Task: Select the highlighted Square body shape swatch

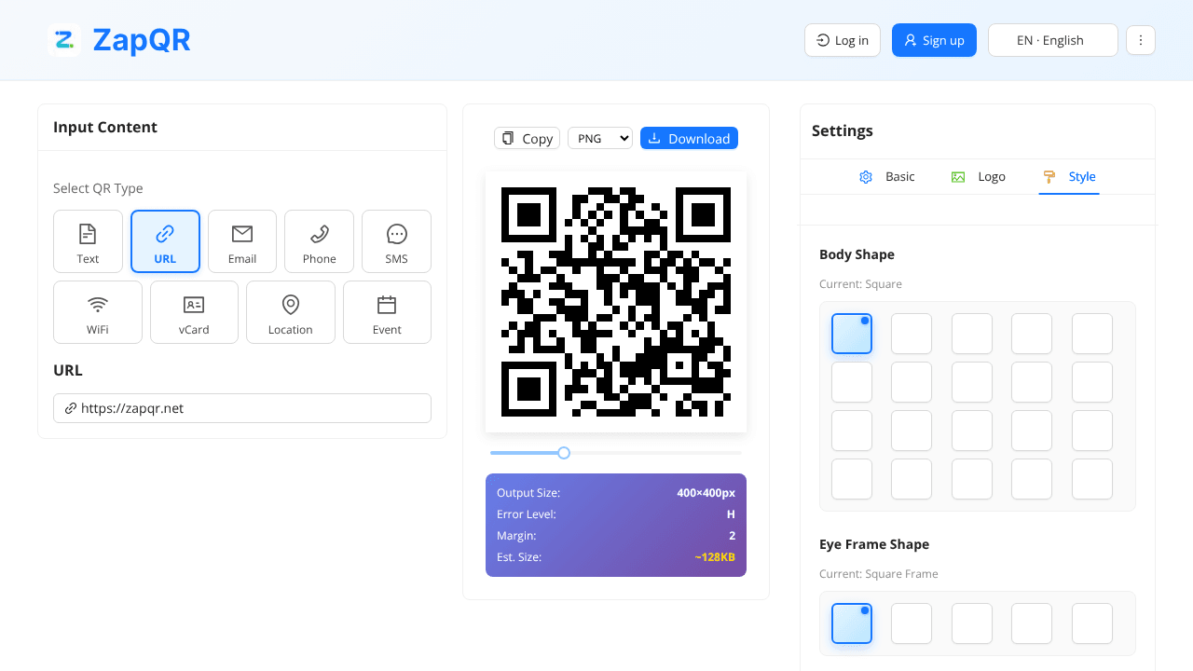Action: (x=852, y=334)
